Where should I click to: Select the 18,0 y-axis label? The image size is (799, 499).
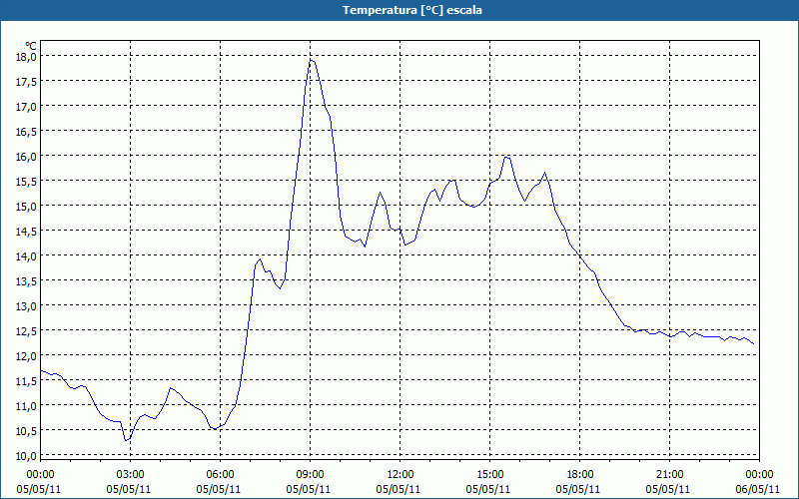point(27,57)
